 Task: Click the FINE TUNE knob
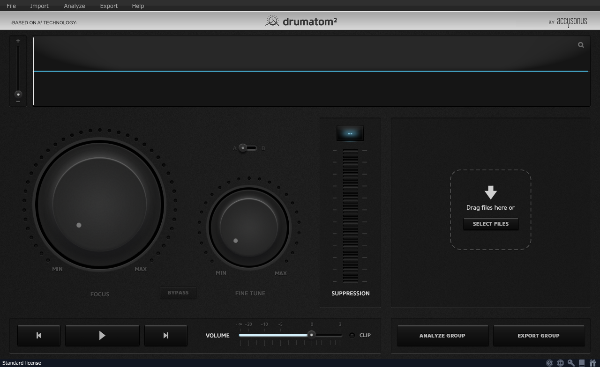249,228
